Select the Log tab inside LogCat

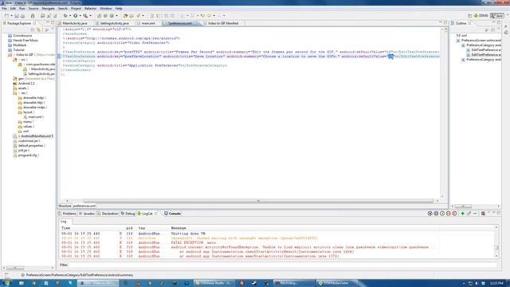pos(64,222)
